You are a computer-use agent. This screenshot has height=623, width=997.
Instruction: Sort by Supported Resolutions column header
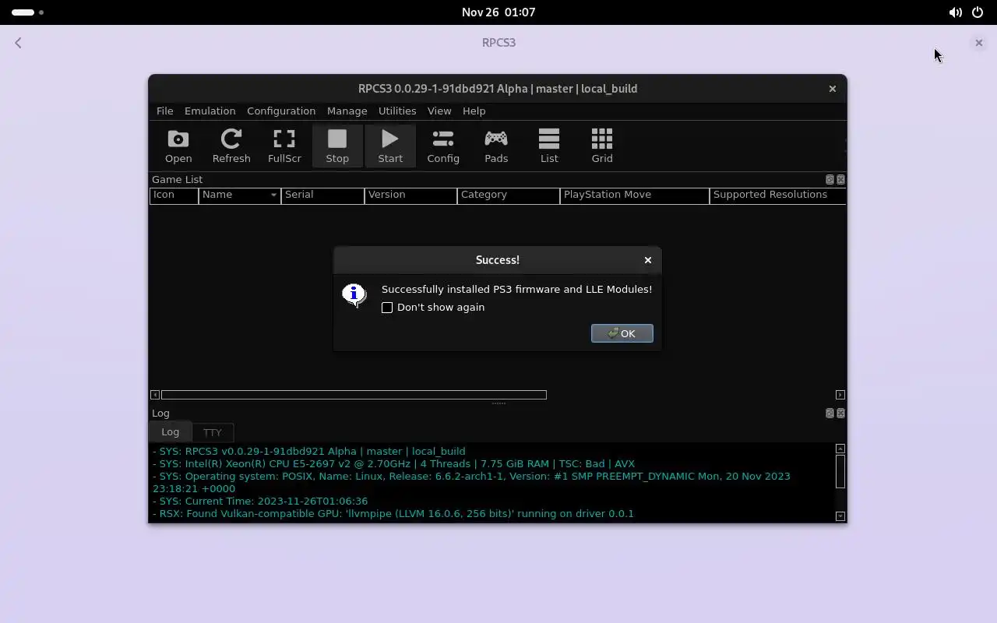(777, 195)
